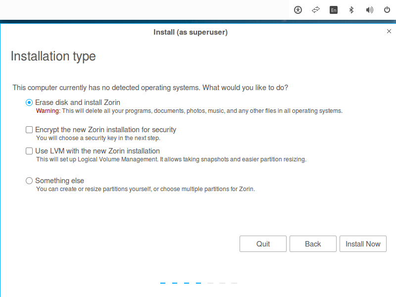
Task: Open the power menu icon
Action: pyautogui.click(x=387, y=10)
